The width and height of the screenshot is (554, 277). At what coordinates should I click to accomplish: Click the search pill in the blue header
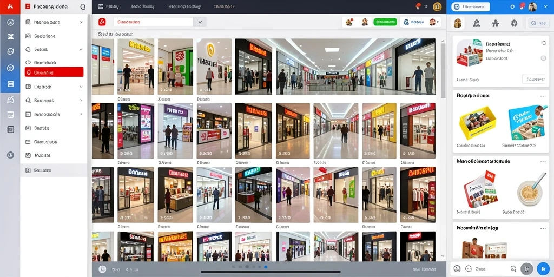471,6
